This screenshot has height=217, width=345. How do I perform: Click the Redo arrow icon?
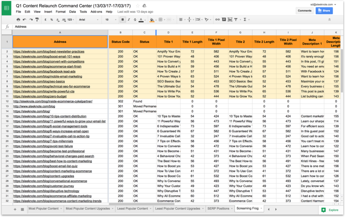[31, 20]
